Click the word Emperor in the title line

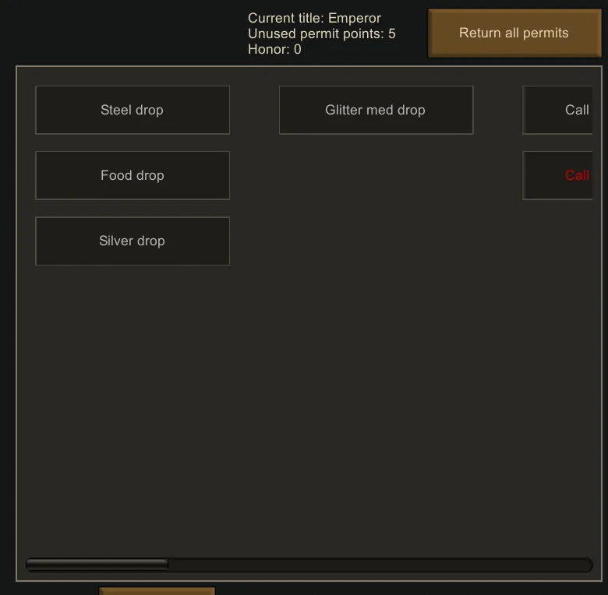(x=355, y=18)
